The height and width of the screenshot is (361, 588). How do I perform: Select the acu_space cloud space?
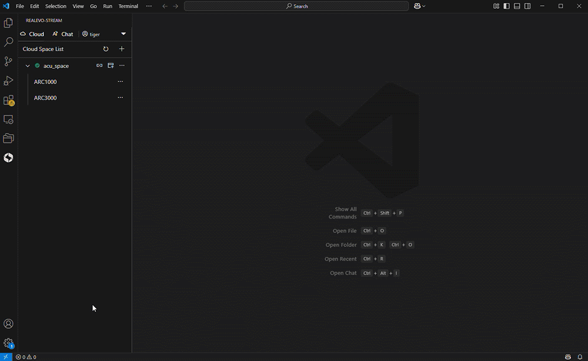pyautogui.click(x=56, y=66)
